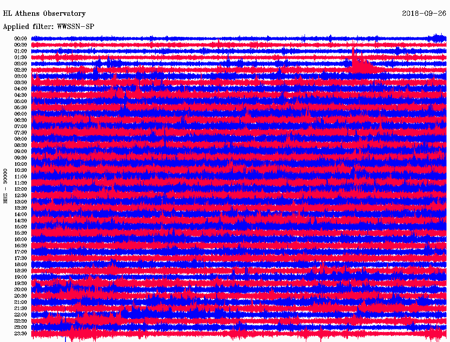
Task: Select the 23:00 time label
Action: (21, 328)
